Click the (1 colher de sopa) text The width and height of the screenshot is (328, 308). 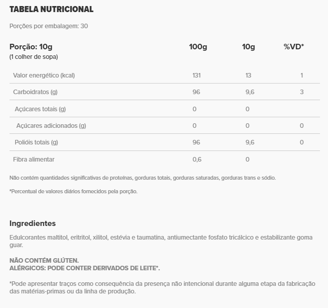34,57
